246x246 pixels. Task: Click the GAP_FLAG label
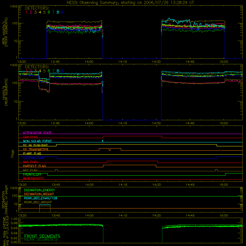(30, 137)
